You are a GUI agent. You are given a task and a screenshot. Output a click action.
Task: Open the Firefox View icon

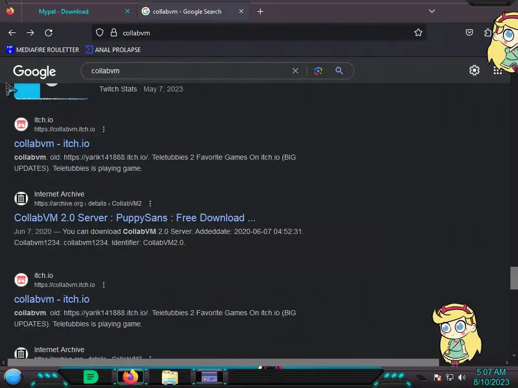10,11
